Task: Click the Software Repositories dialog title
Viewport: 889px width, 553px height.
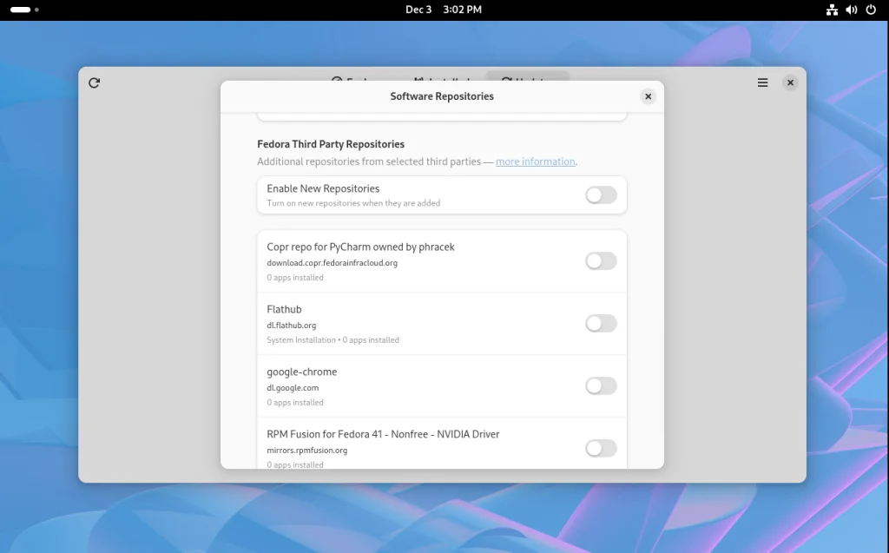Action: (x=442, y=96)
